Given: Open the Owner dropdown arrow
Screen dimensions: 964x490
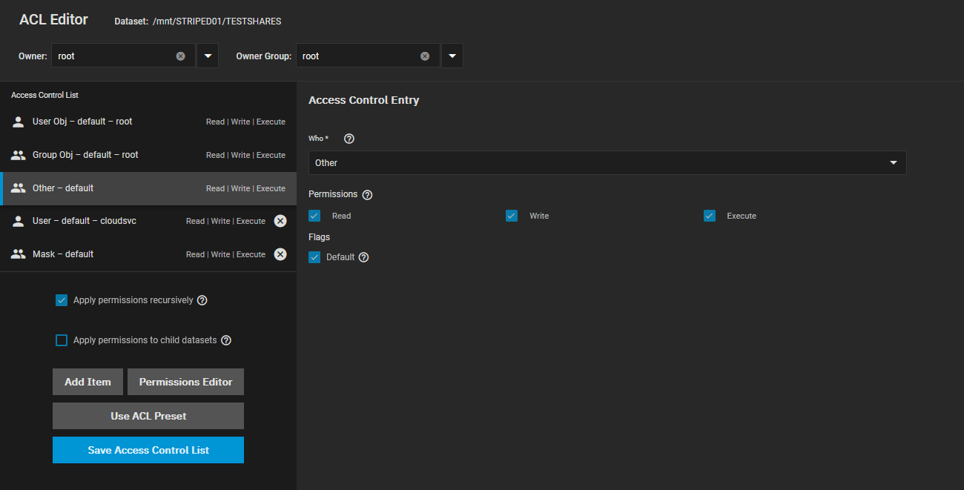Looking at the screenshot, I should [x=208, y=56].
